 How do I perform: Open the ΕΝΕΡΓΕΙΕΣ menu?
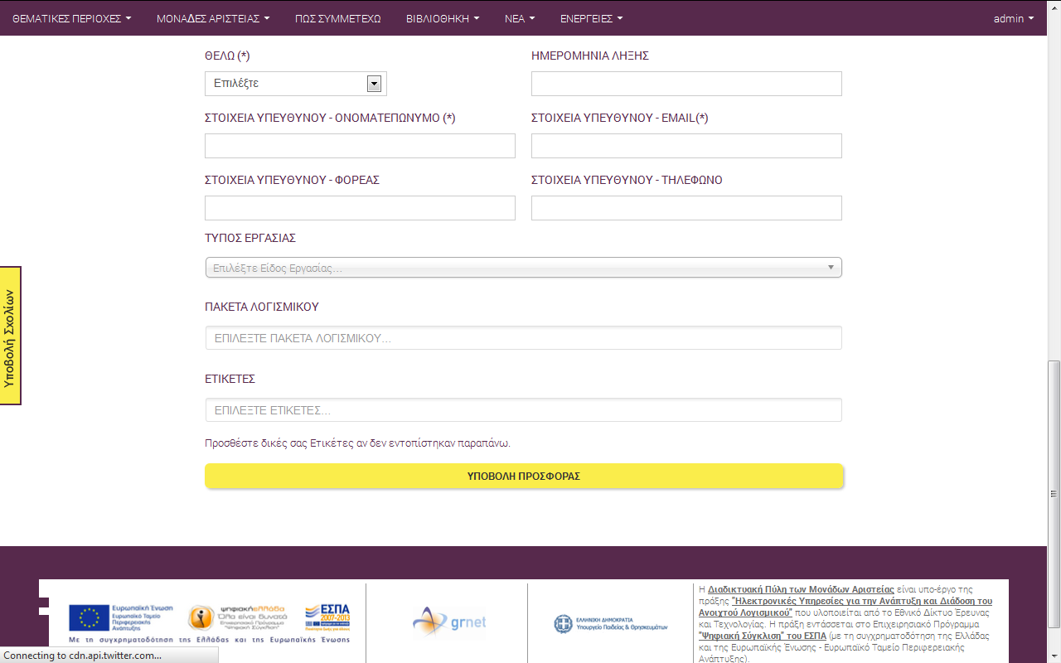(591, 18)
